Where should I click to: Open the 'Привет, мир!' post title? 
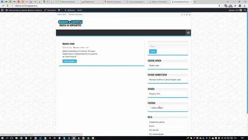[x=68, y=44]
